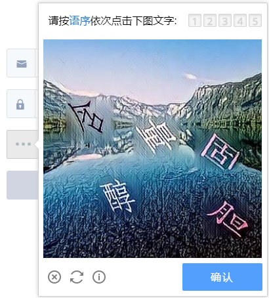Refresh the captcha image
This screenshot has height=298, width=269.
(77, 277)
